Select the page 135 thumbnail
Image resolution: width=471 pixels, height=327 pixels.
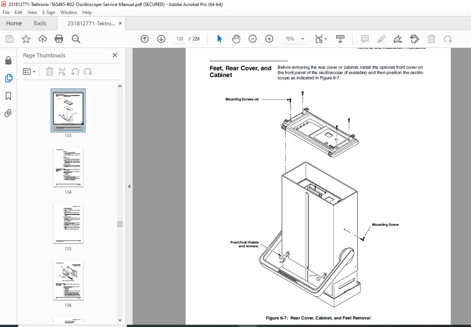click(x=68, y=224)
